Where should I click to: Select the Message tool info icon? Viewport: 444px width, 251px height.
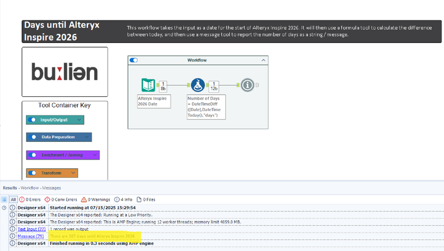coord(247,85)
